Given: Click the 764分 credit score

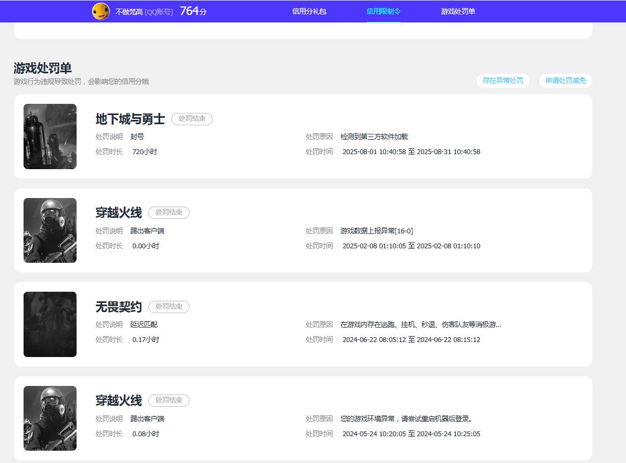Looking at the screenshot, I should [193, 11].
